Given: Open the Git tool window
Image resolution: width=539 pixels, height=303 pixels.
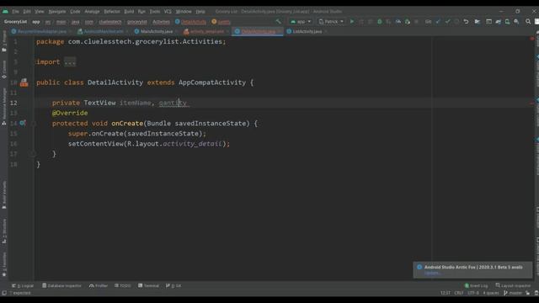Looking at the screenshot, I should click(173, 285).
